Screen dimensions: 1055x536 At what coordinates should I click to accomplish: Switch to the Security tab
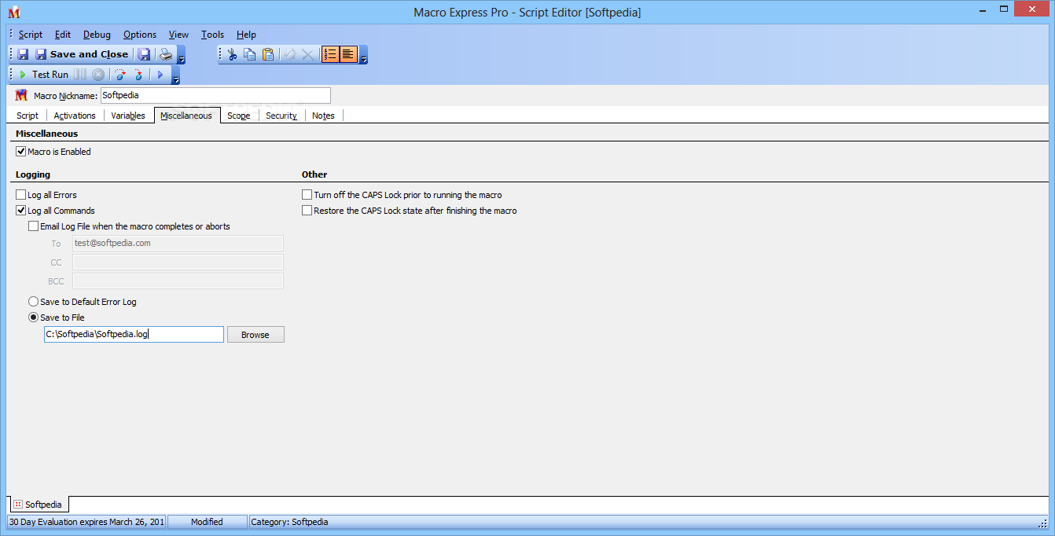pos(281,116)
